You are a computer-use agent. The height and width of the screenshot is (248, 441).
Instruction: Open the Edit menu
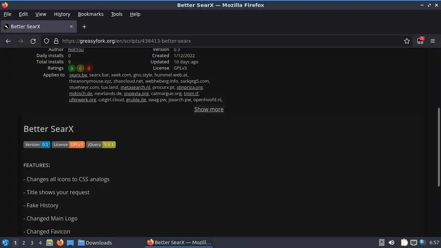tap(23, 14)
